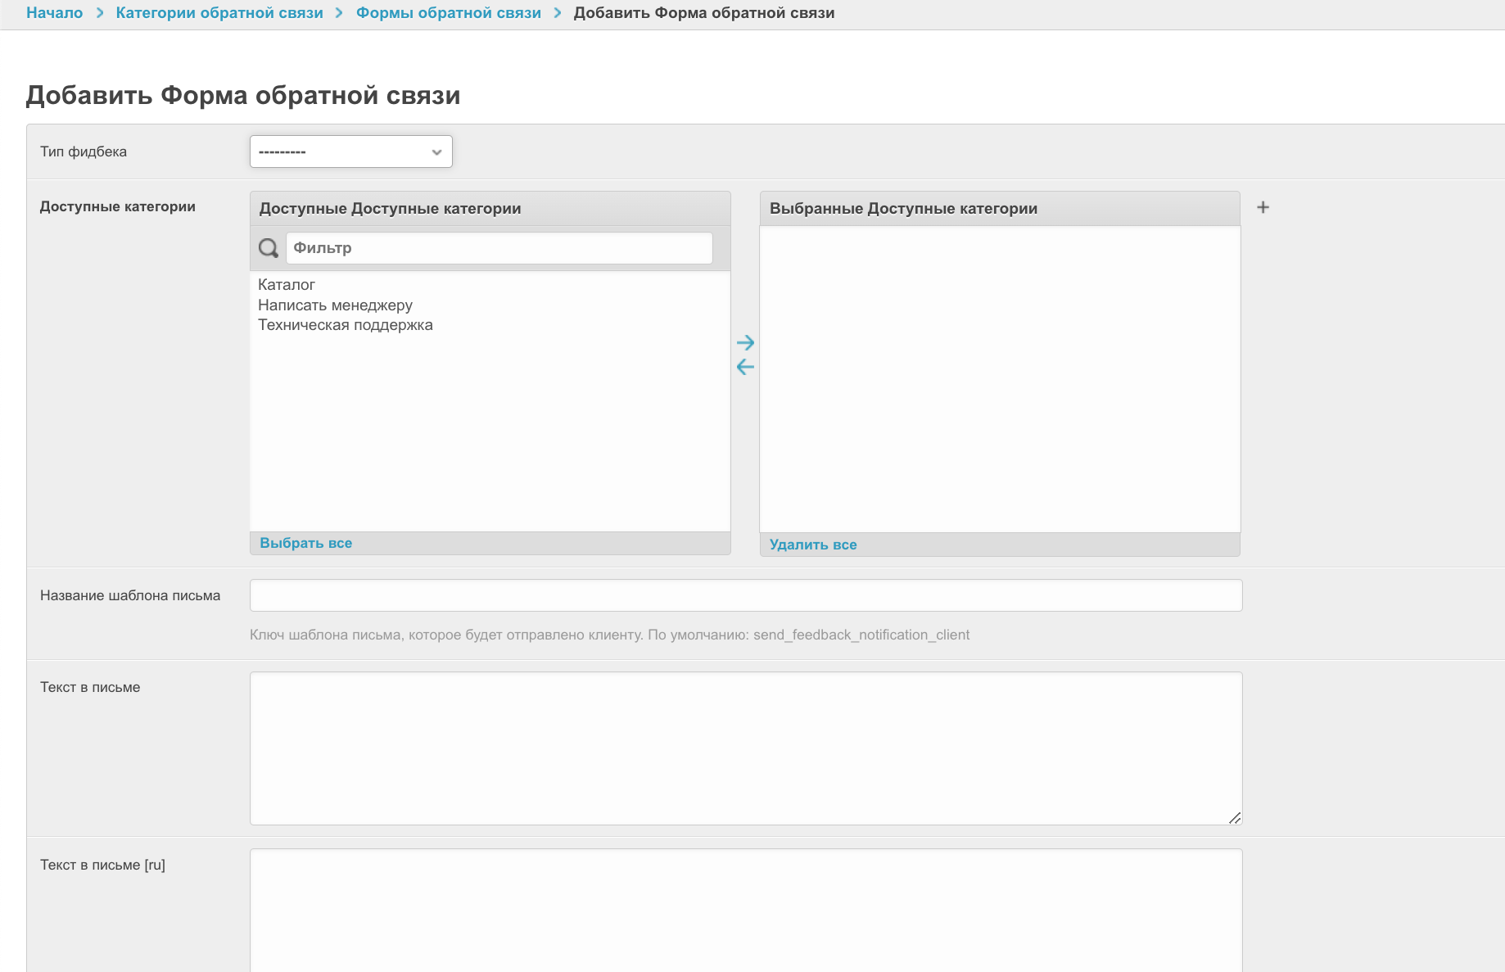Viewport: 1505px width, 972px height.
Task: Click the left arrow to remove category
Action: [x=745, y=367]
